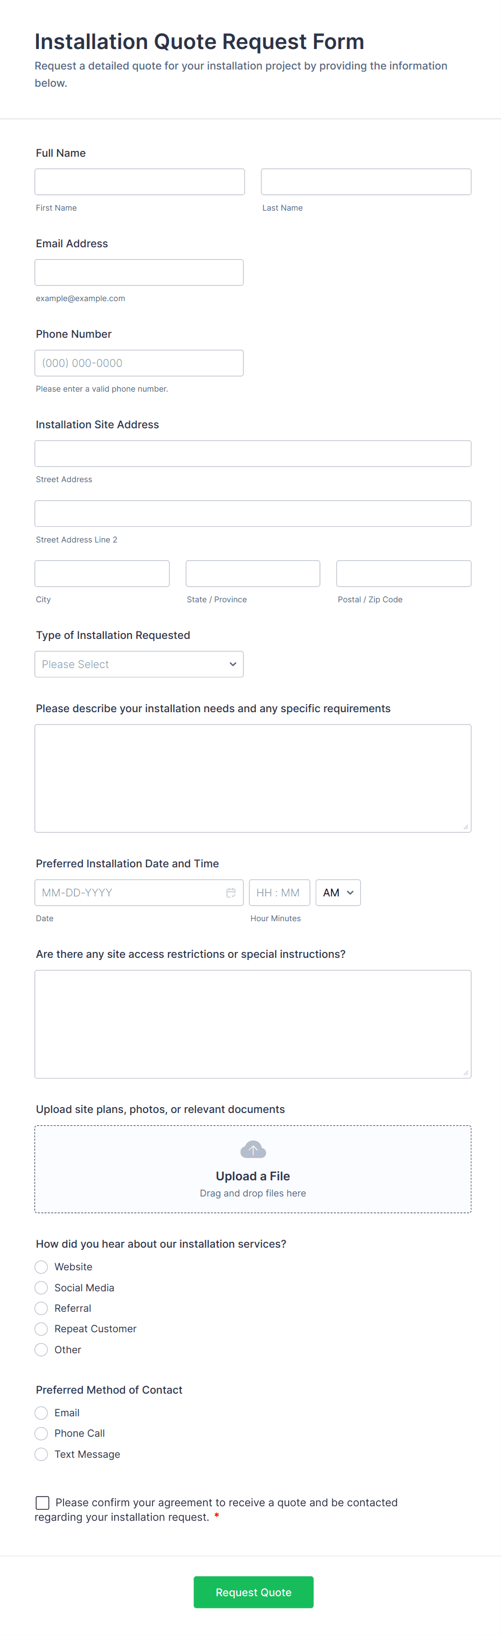Click the installation needs description textarea
Image resolution: width=501 pixels, height=1635 pixels.
[253, 778]
